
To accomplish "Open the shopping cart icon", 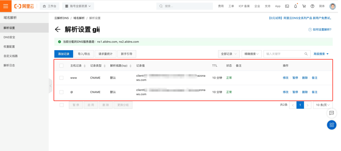I will (x=304, y=6).
